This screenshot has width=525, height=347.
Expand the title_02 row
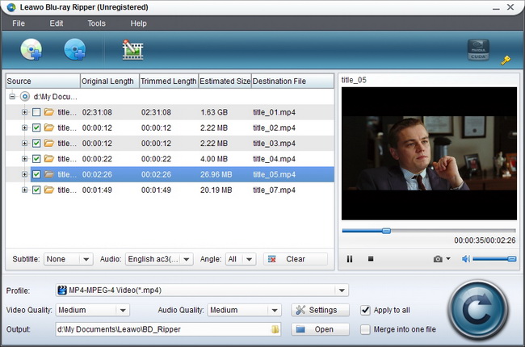pos(24,128)
